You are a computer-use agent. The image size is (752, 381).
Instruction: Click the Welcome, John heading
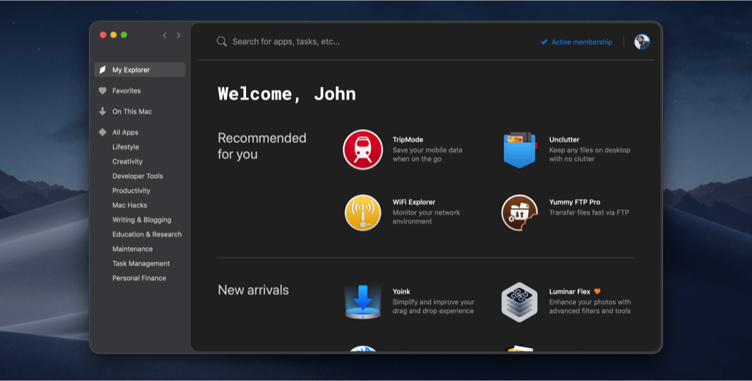(x=287, y=94)
